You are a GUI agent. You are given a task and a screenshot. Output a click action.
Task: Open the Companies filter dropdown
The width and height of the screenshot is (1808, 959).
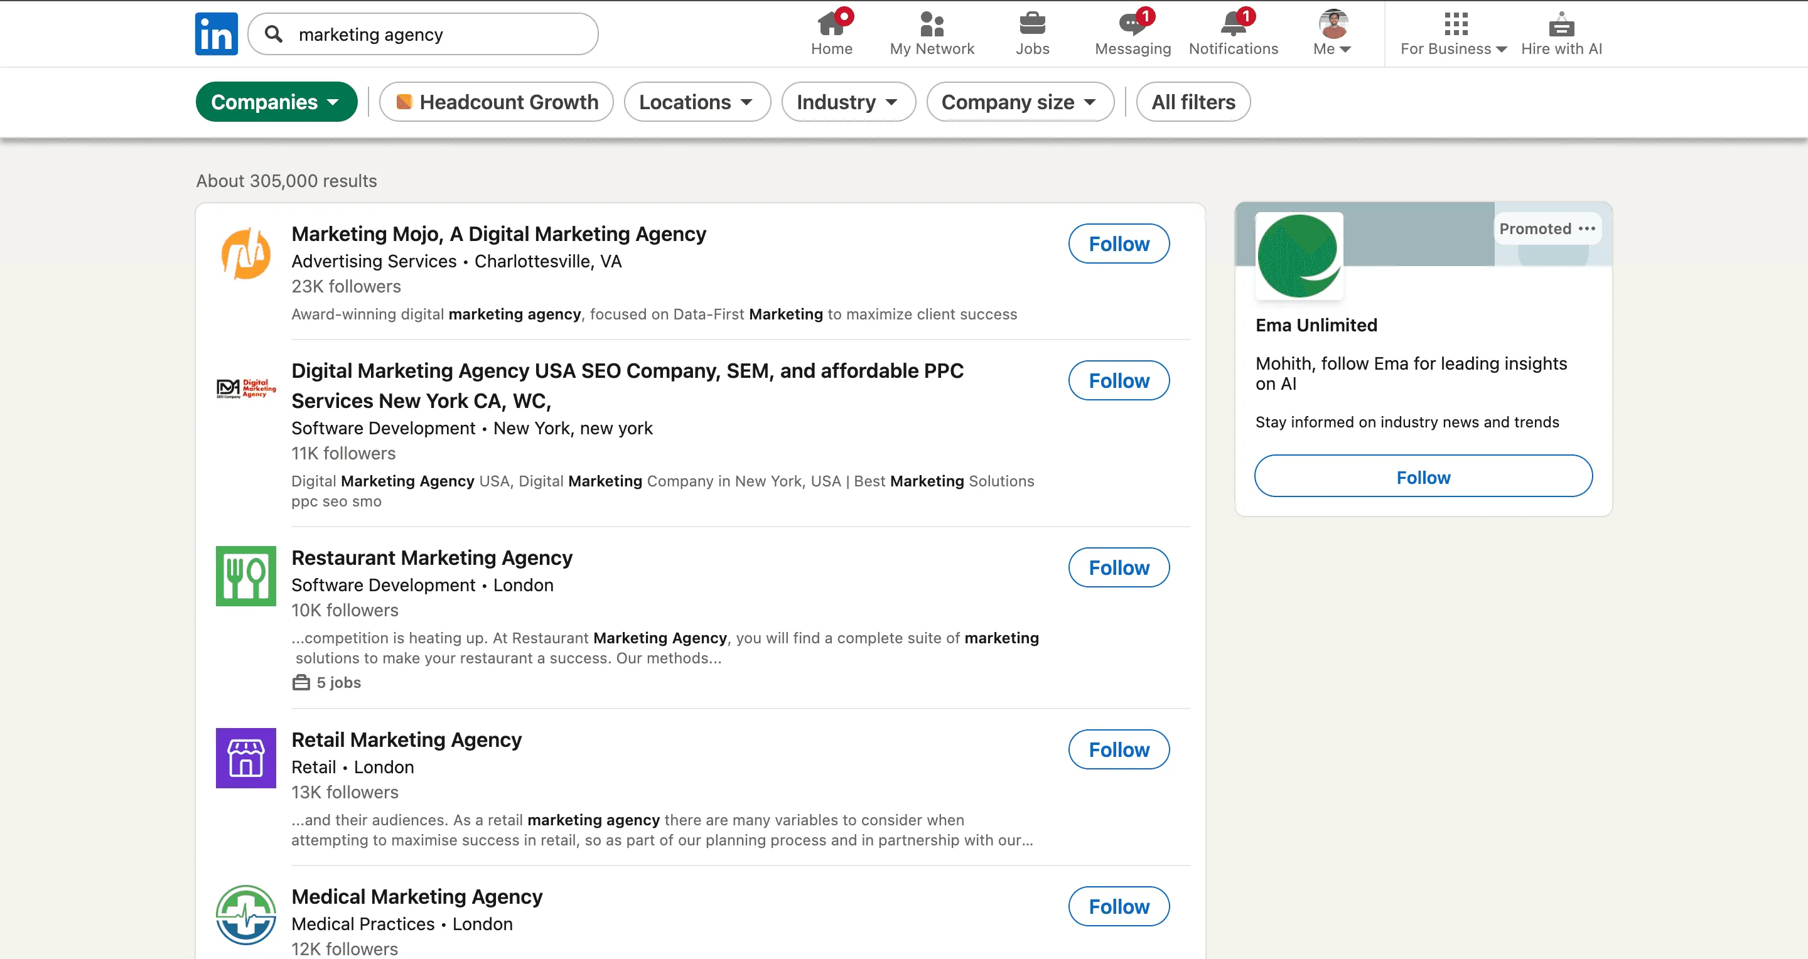276,101
